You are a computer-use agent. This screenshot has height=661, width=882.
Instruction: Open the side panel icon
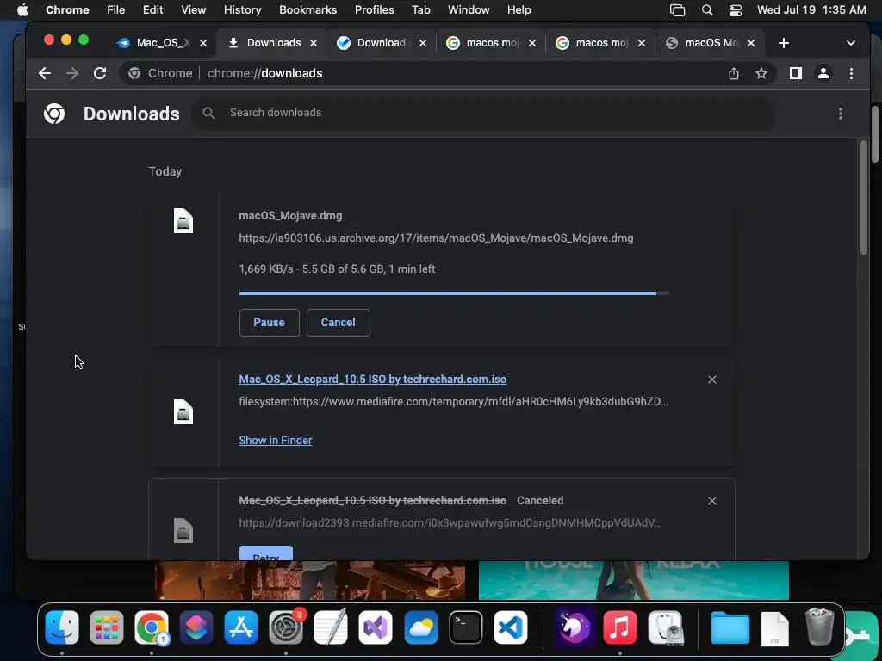pos(795,73)
